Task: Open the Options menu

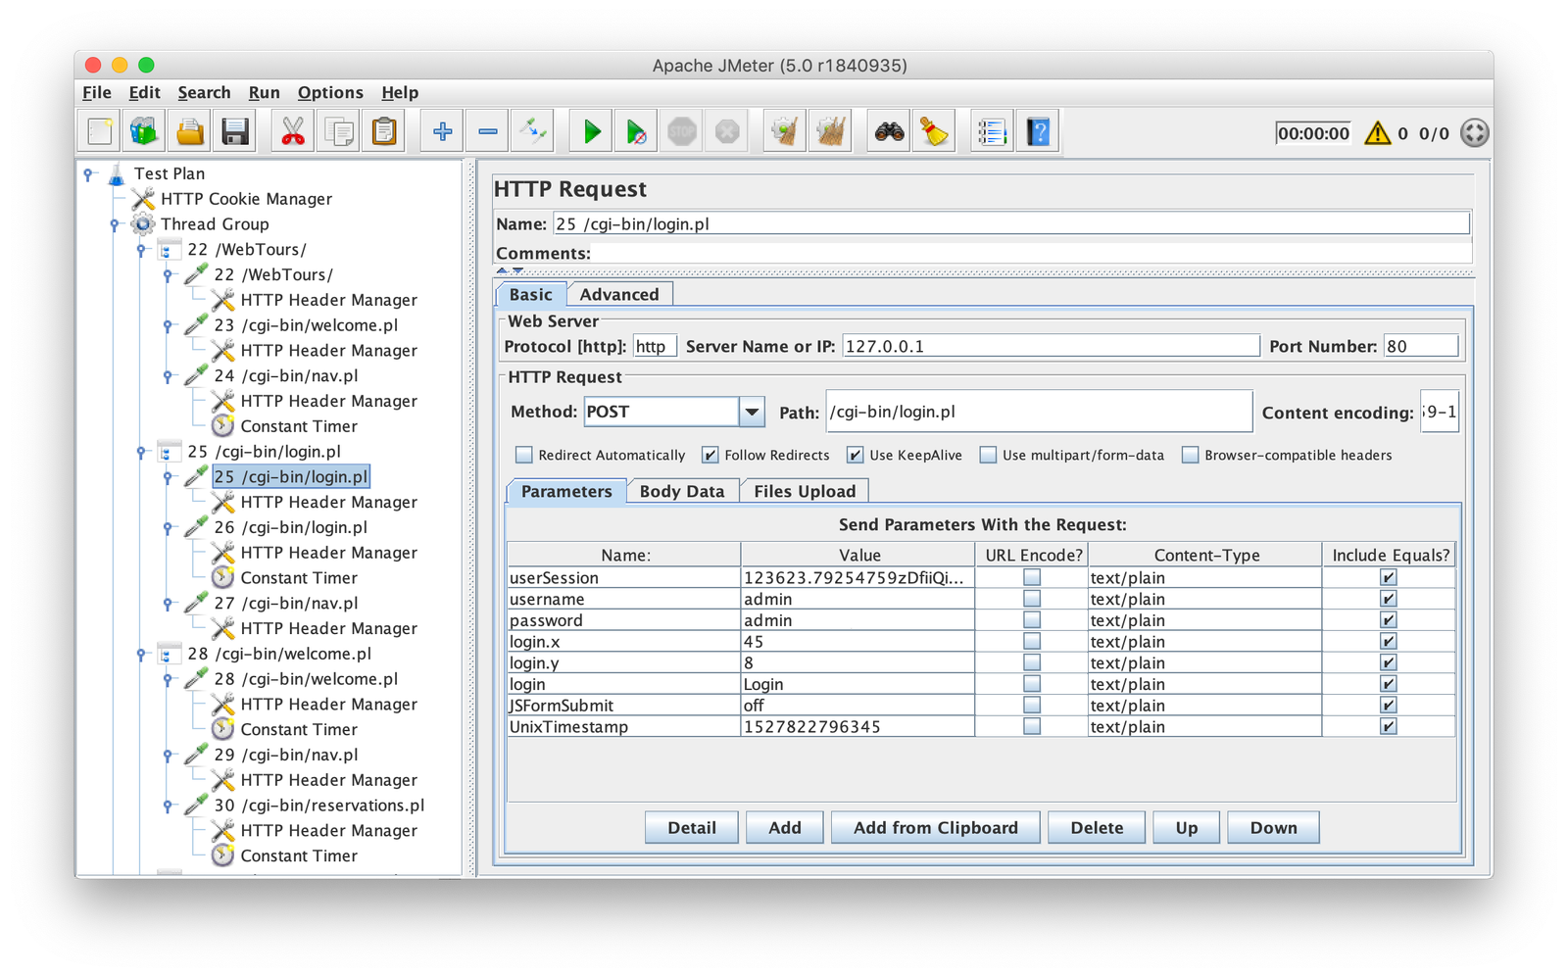Action: point(330,92)
